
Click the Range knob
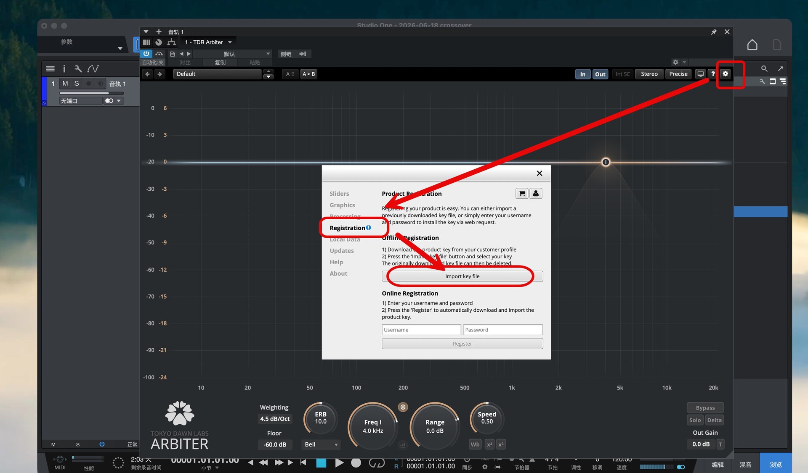pos(435,426)
